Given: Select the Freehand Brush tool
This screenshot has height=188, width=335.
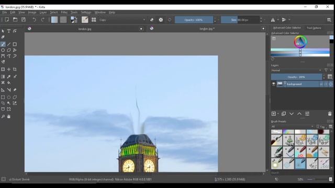Looking at the screenshot, I should point(3,44).
